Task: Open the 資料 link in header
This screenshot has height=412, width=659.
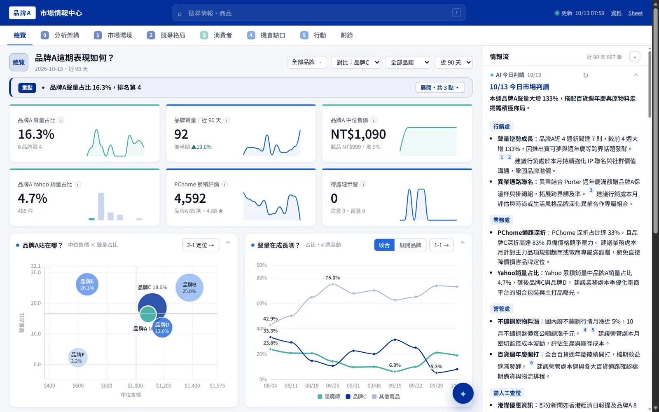Action: click(616, 13)
